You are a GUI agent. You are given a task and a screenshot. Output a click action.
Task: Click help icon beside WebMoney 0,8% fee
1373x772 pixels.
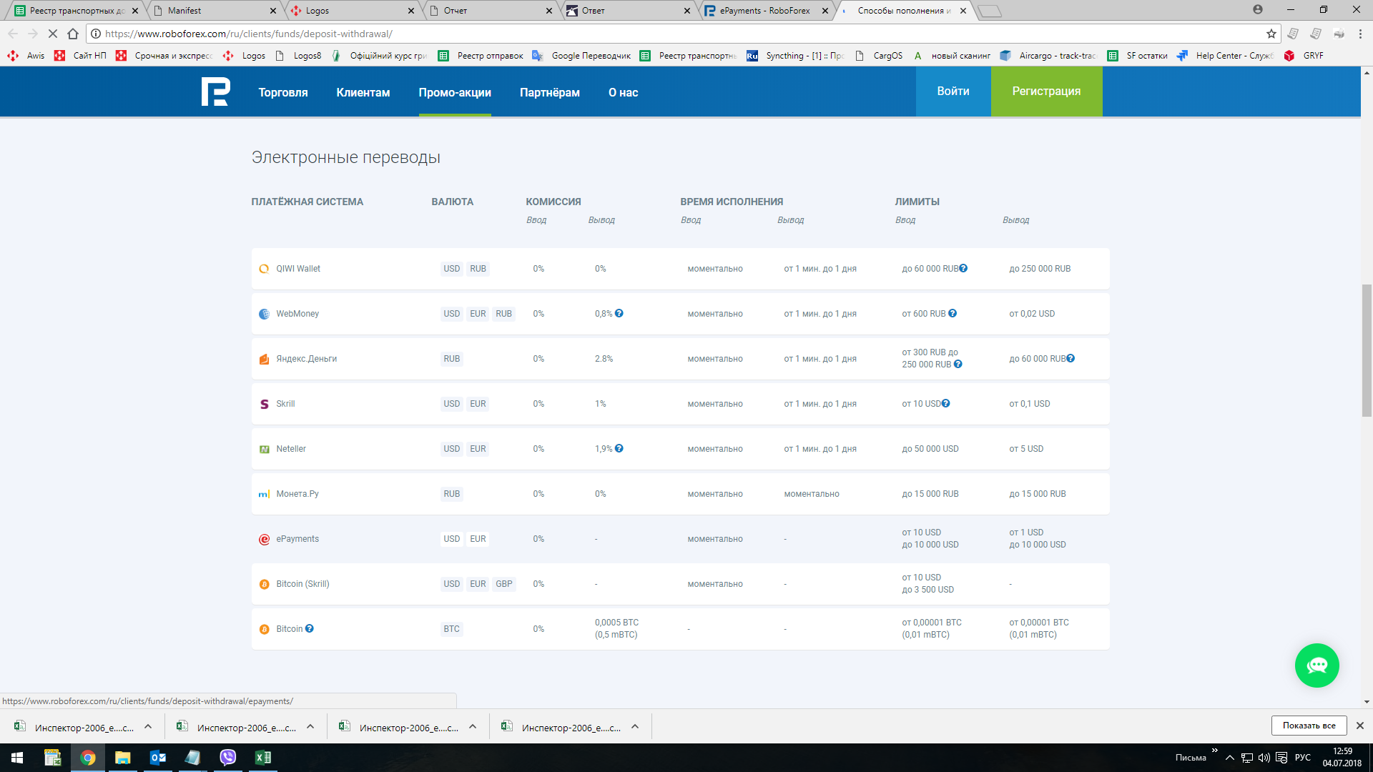click(x=619, y=313)
